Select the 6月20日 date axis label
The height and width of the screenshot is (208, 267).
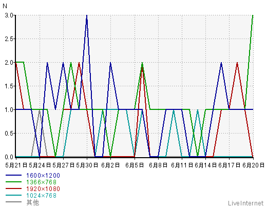254,165
